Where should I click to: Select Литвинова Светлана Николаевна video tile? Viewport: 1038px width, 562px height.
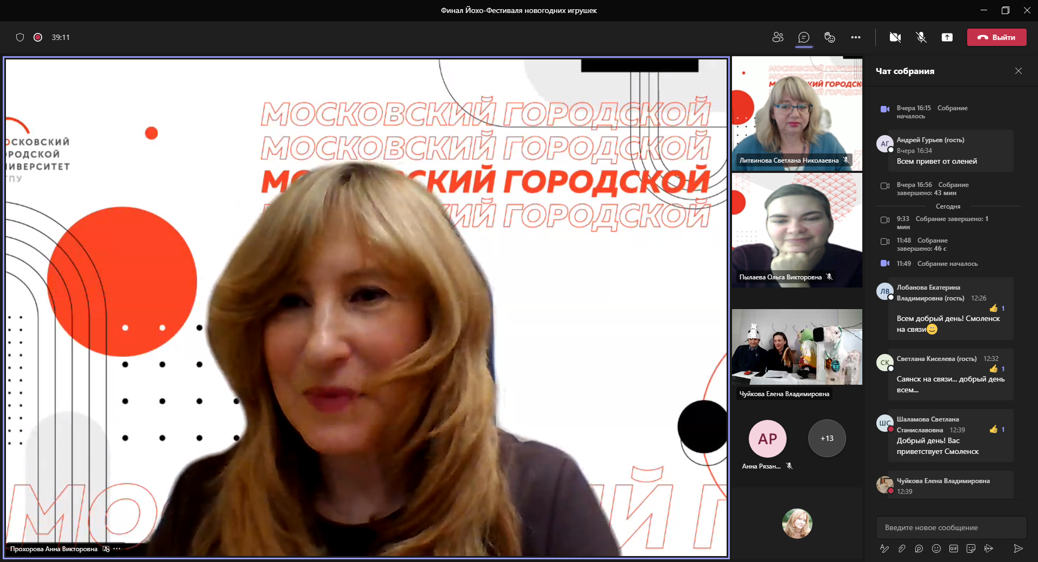[x=797, y=113]
